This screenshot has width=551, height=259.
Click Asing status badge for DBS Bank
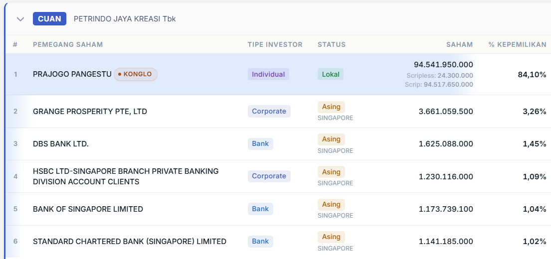[x=331, y=139]
